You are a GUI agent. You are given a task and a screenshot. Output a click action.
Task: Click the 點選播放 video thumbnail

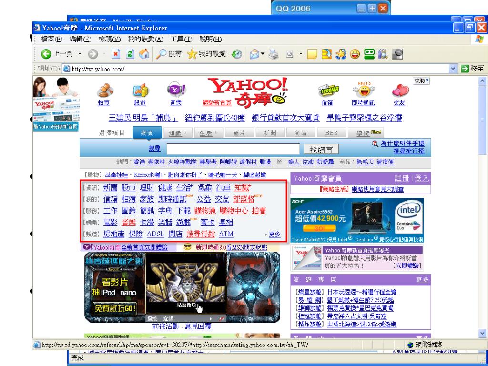coord(186,283)
